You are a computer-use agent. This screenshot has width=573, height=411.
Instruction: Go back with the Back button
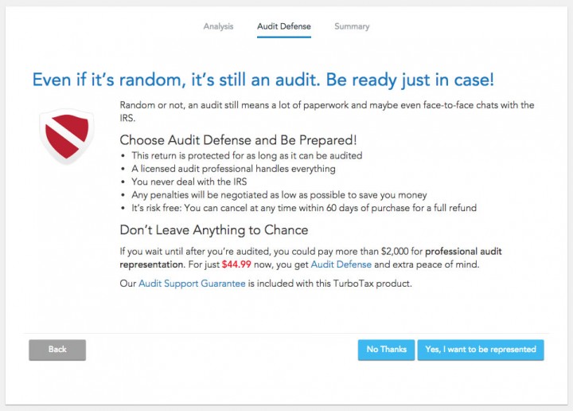click(x=57, y=350)
